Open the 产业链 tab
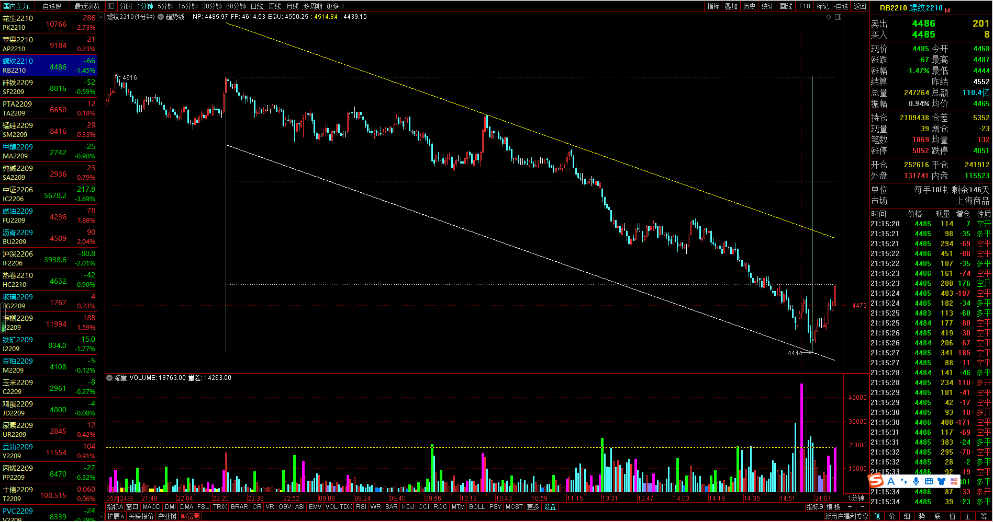Viewport: 993px width, 522px height. pos(168,516)
